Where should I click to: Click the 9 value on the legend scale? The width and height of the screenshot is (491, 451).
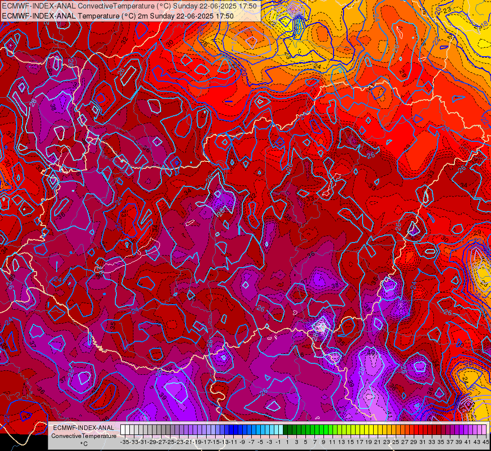[x=323, y=442]
